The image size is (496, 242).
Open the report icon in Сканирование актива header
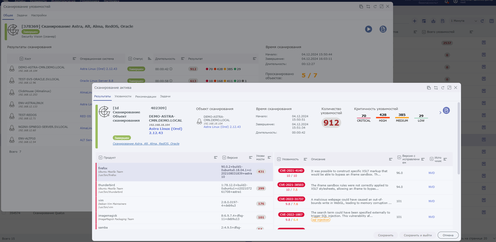pos(446,111)
